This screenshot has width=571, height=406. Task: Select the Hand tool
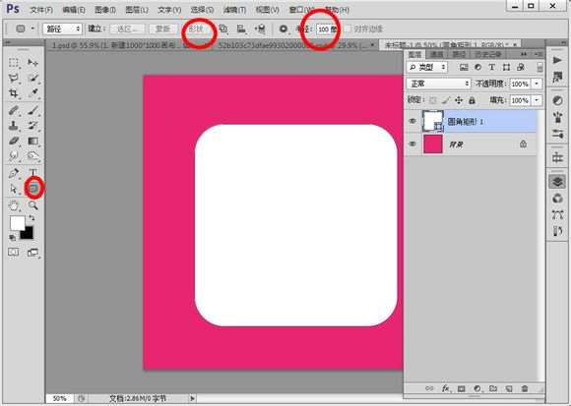click(x=14, y=205)
